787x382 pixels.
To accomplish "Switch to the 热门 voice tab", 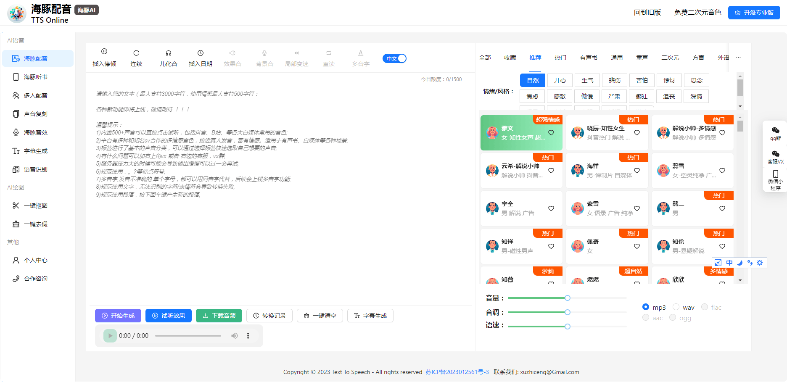I will click(560, 57).
